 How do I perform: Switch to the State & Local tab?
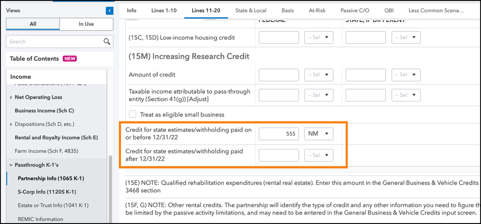[x=252, y=10]
